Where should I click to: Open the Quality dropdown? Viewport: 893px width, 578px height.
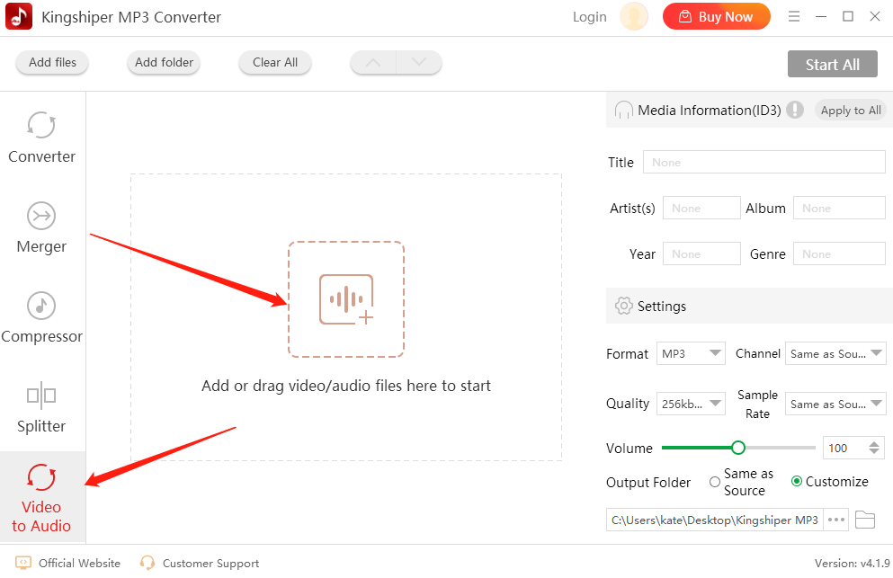(691, 404)
